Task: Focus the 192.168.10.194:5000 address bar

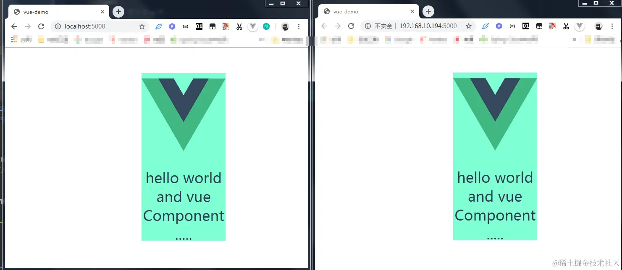Action: [418, 26]
